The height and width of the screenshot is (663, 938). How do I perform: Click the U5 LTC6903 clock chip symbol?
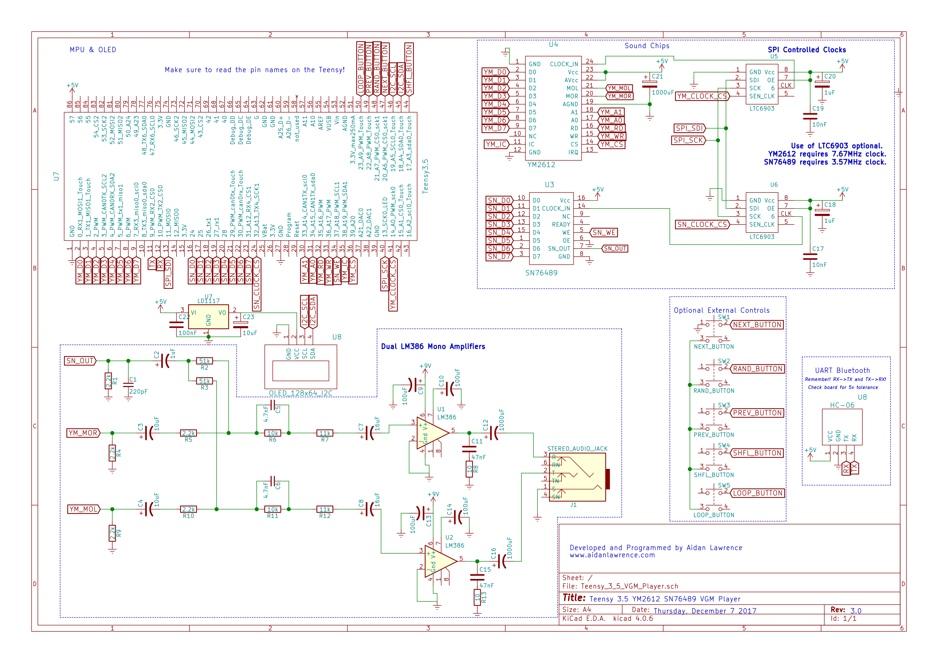tap(762, 84)
